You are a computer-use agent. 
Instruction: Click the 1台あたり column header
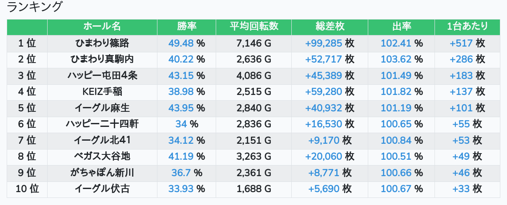pos(467,27)
